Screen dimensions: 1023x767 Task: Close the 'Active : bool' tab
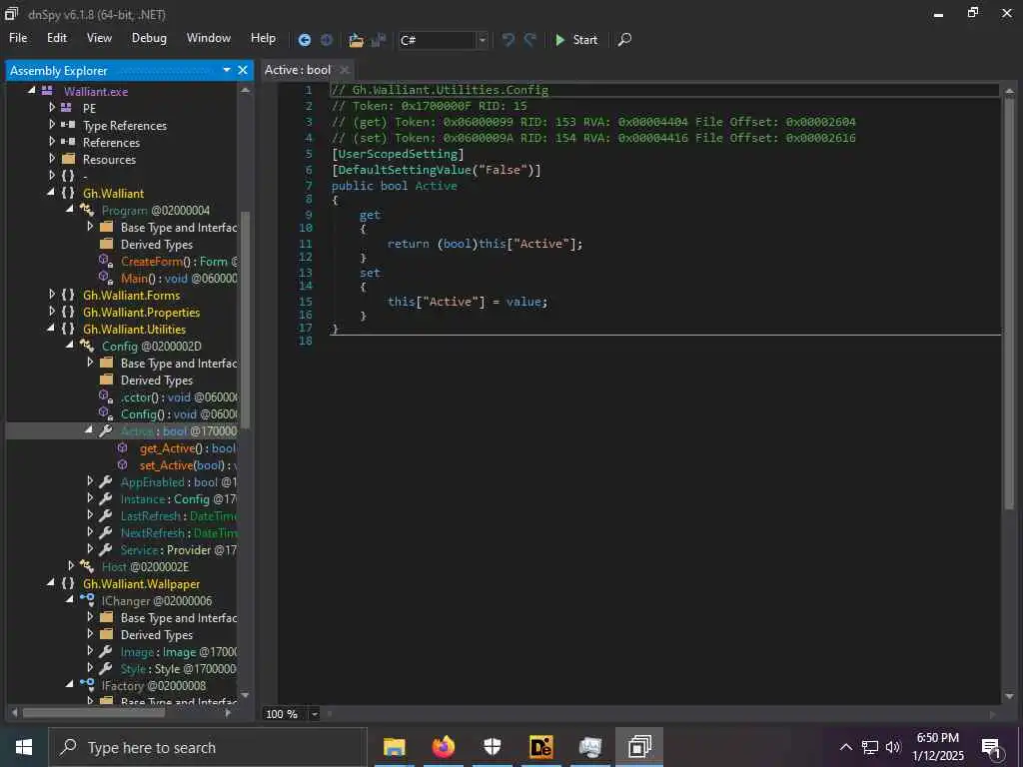click(345, 70)
